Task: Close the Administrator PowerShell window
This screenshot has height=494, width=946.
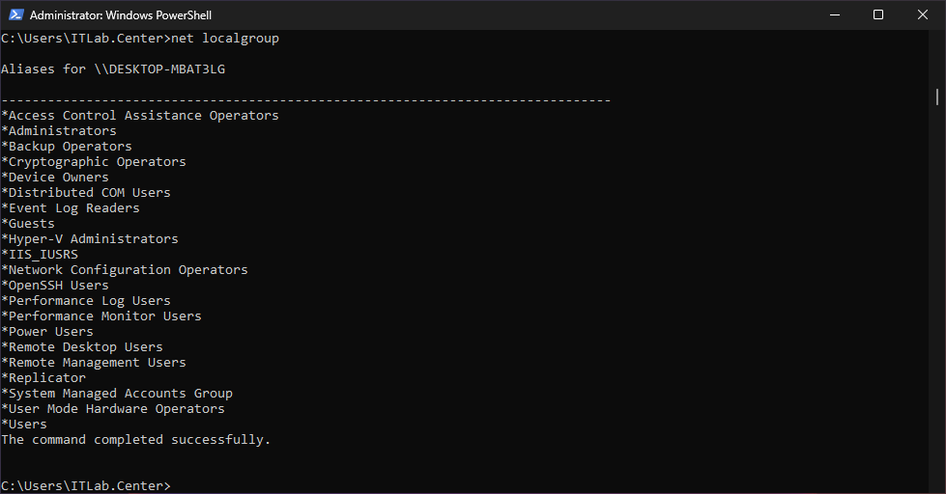Action: [x=923, y=14]
